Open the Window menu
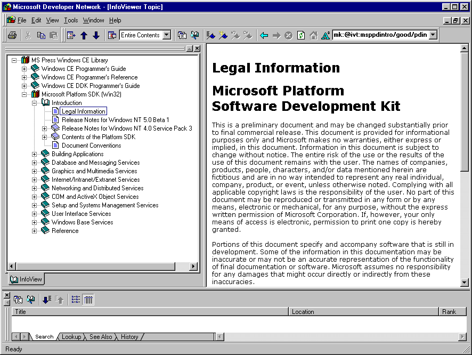The width and height of the screenshot is (472, 355). 93,20
